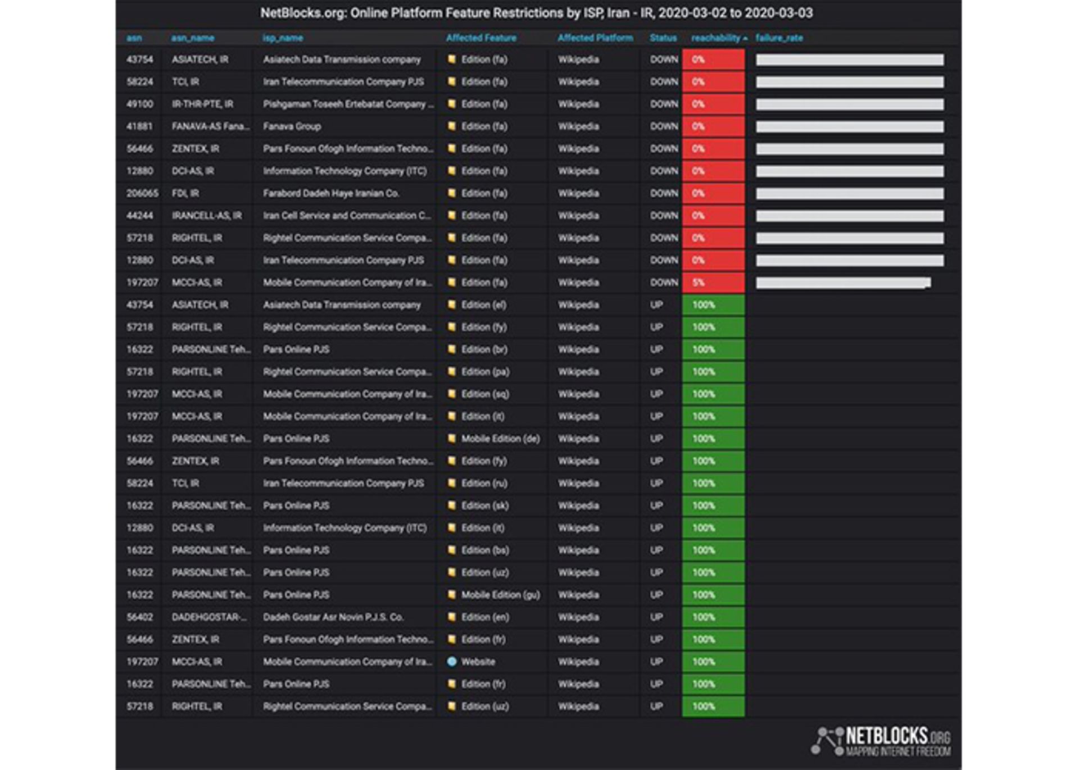Click the failure rate bar in the FANAVA-AS row
Viewport: 1079px width, 770px height.
(850, 126)
